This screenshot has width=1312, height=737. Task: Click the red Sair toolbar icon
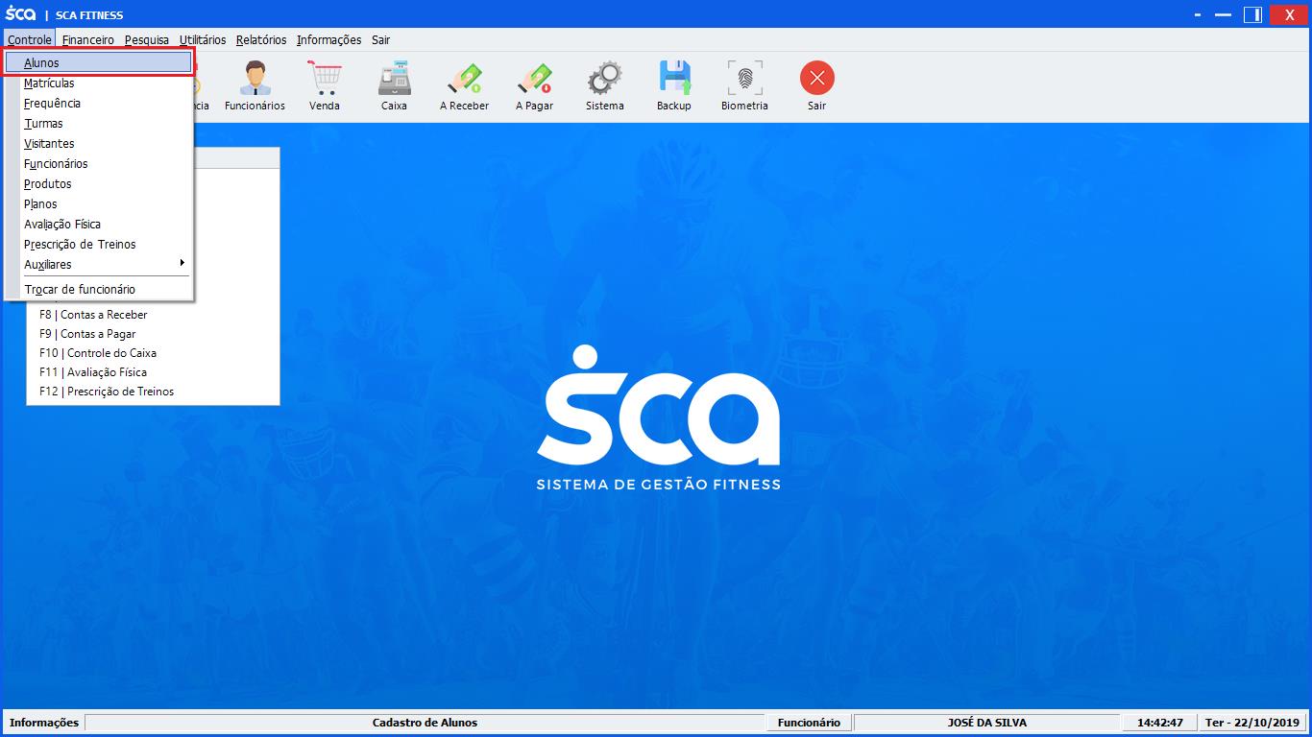coord(816,86)
